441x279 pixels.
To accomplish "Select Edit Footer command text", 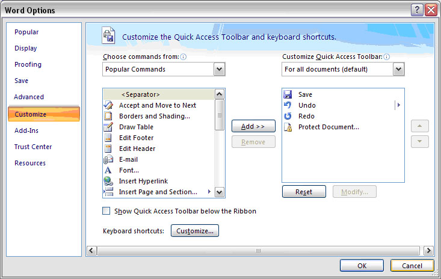I will tap(137, 138).
